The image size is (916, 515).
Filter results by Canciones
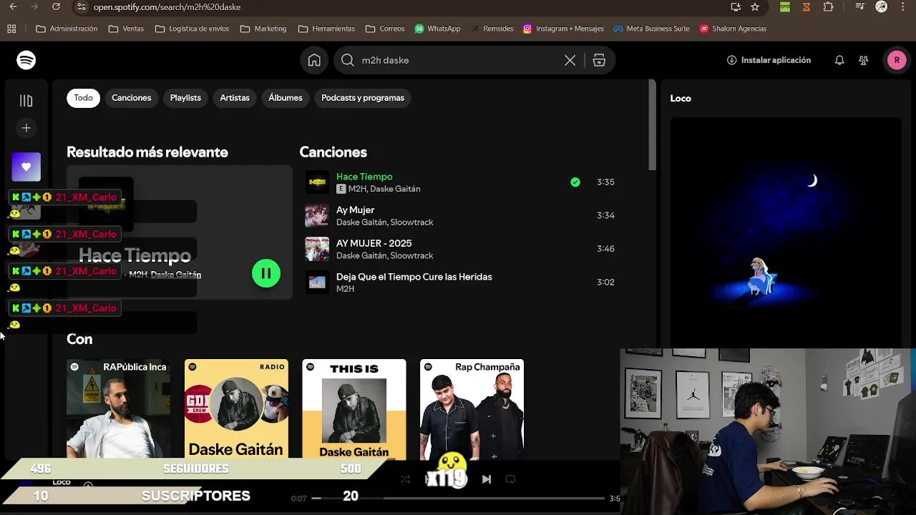tap(132, 98)
